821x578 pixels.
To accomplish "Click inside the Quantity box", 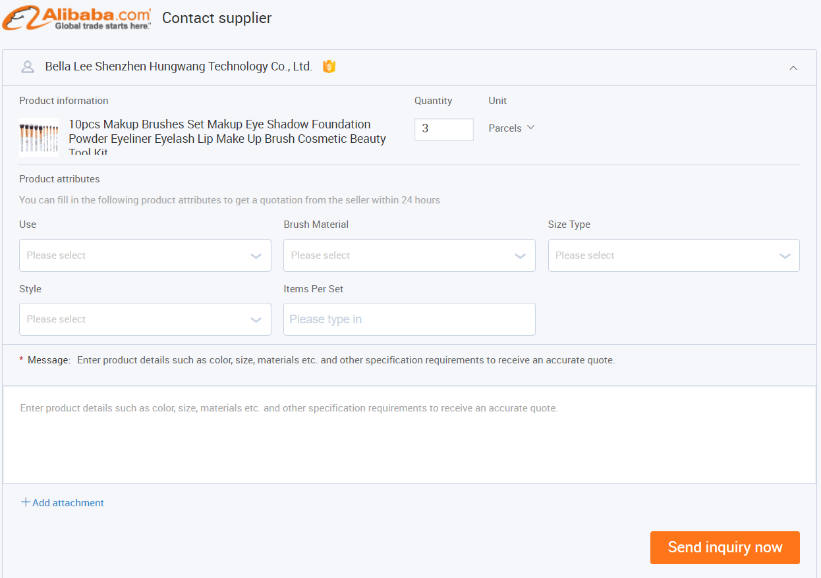I will pos(443,129).
